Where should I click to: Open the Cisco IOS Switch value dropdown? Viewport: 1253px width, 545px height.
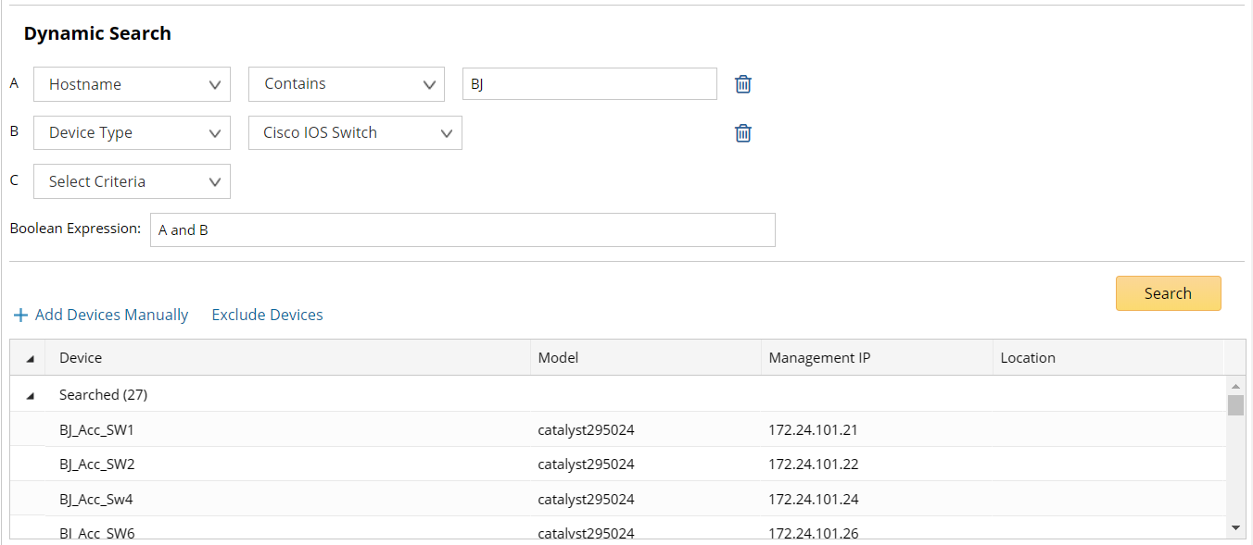[355, 133]
